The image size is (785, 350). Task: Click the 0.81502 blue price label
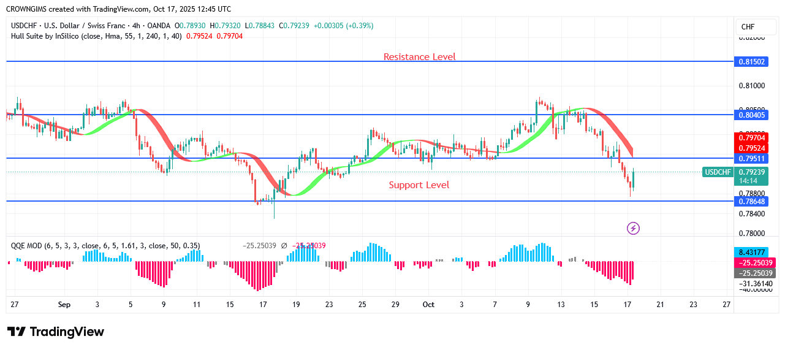click(x=751, y=62)
